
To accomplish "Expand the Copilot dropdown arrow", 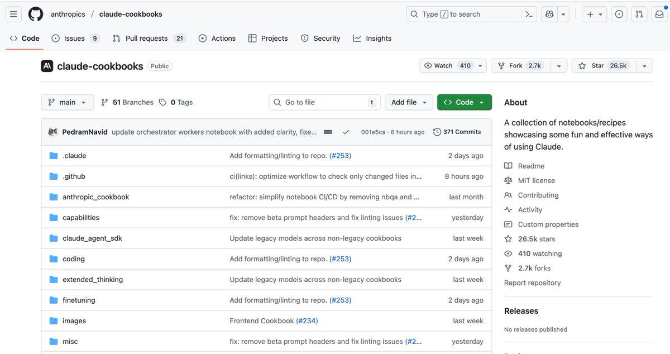I will (x=563, y=14).
